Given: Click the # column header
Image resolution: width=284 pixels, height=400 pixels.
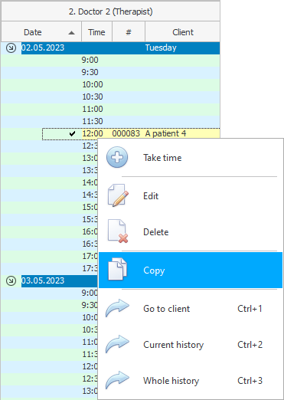Looking at the screenshot, I should pyautogui.click(x=129, y=32).
